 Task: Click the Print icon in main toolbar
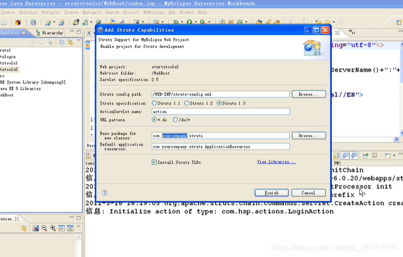(x=4, y=22)
